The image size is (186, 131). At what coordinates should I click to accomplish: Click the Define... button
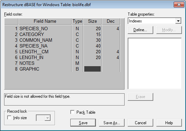click(x=140, y=30)
